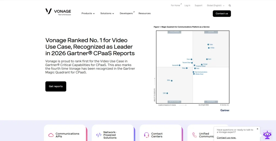The image size is (276, 141).
Task: Click the Contact us header button
Action: click(222, 13)
